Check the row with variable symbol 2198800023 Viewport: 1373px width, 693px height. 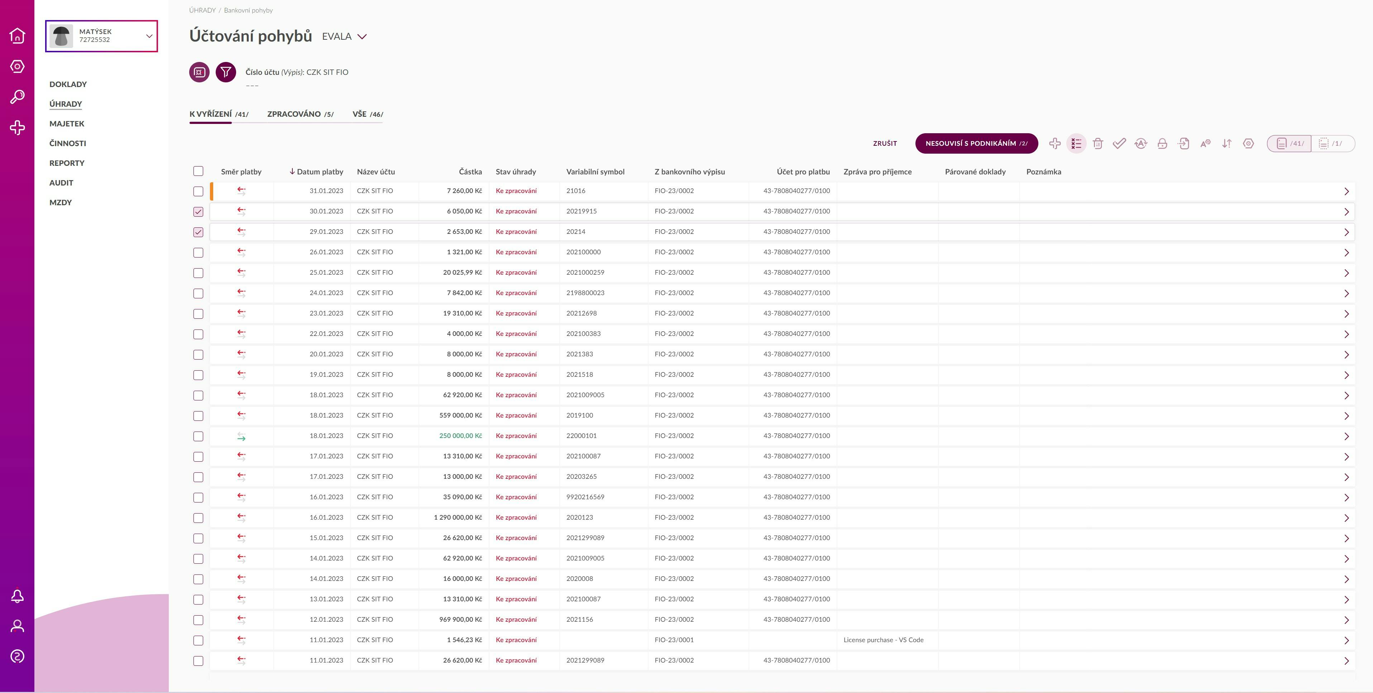click(198, 294)
